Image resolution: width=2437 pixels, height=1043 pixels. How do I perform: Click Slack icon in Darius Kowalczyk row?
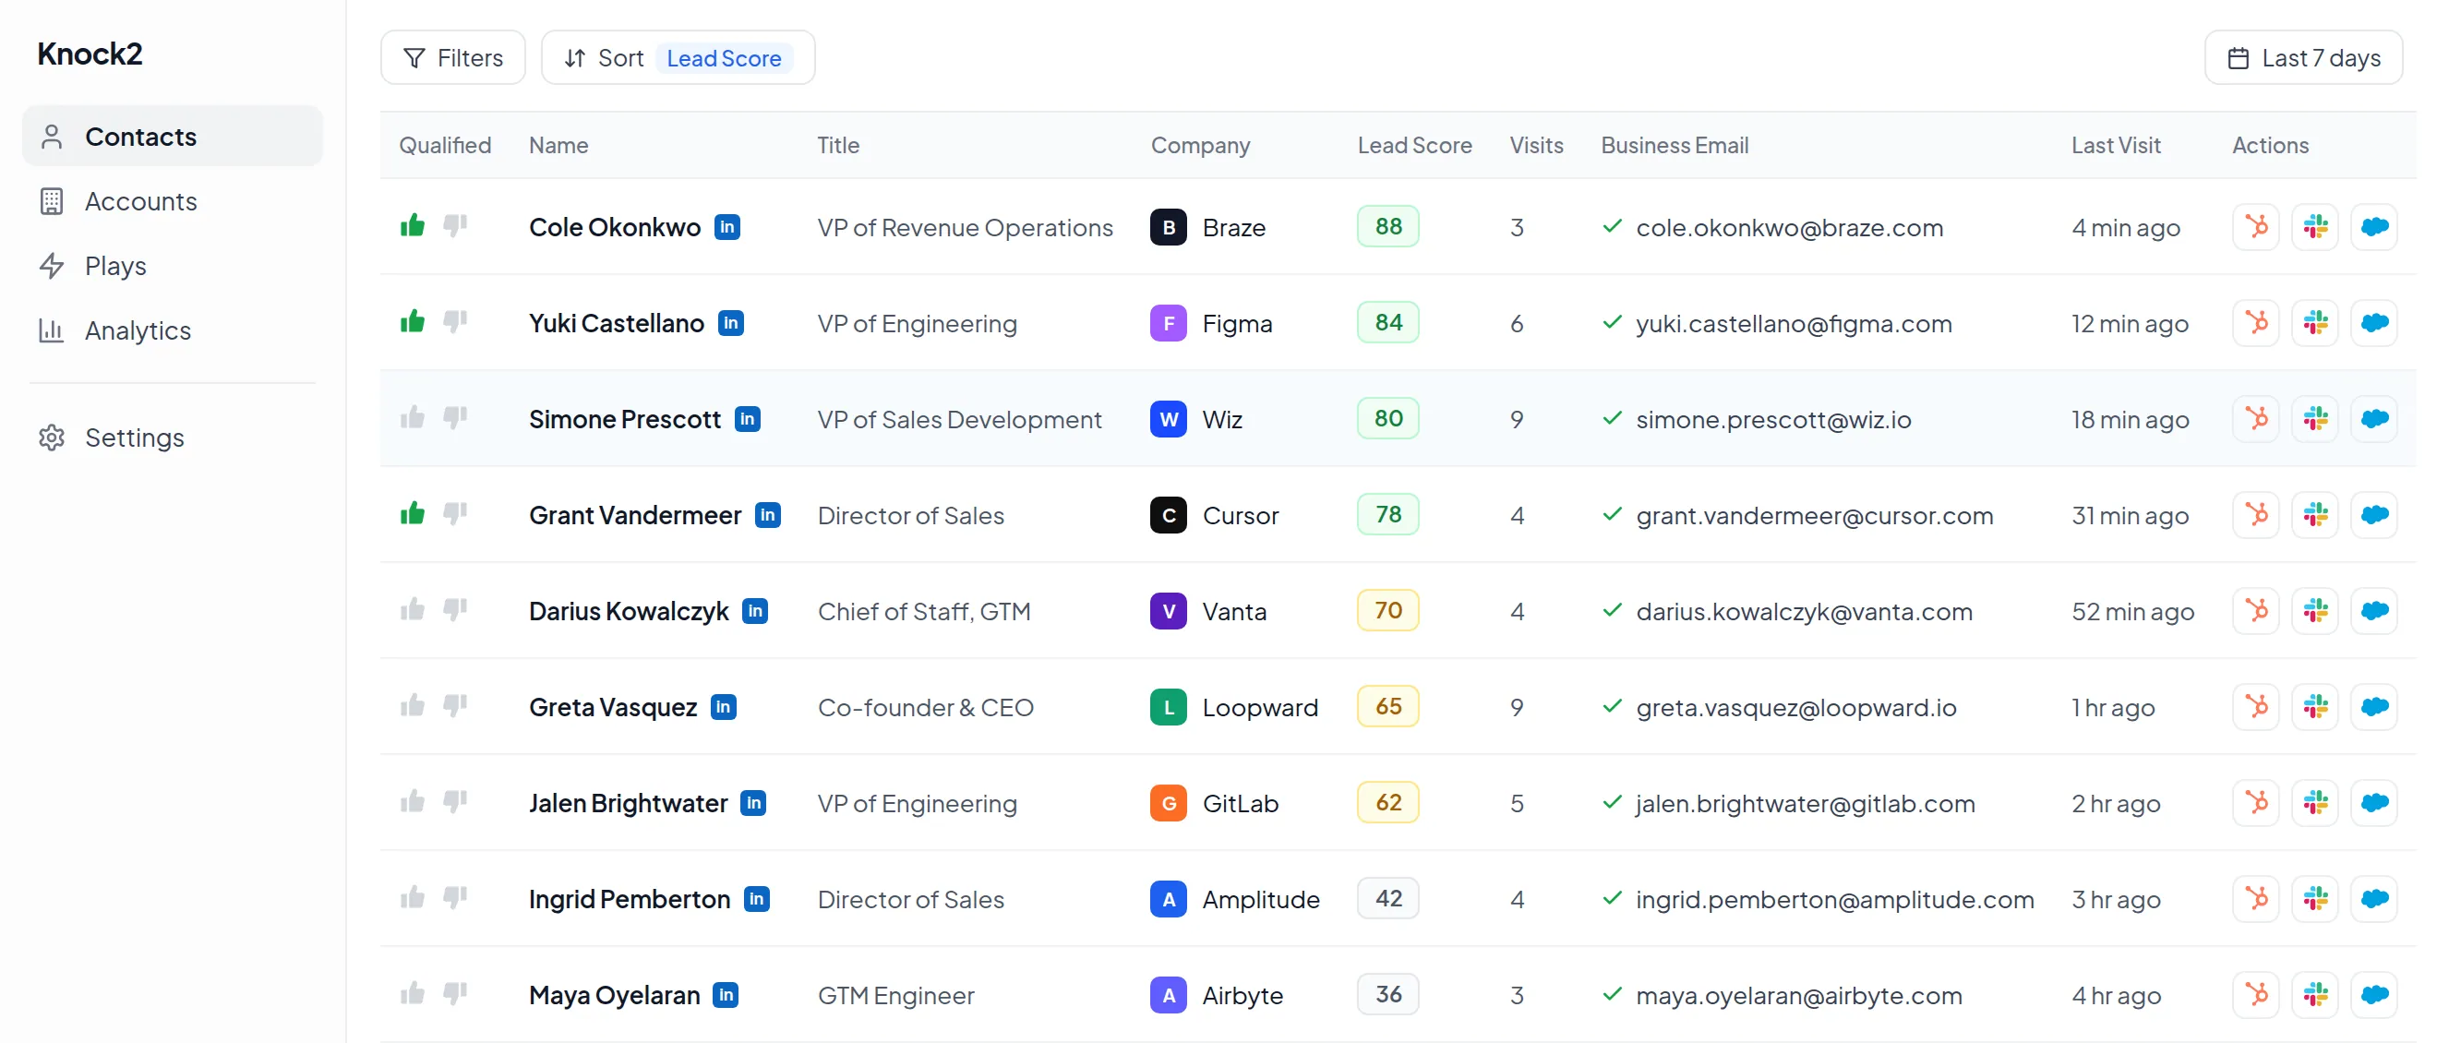click(2315, 611)
